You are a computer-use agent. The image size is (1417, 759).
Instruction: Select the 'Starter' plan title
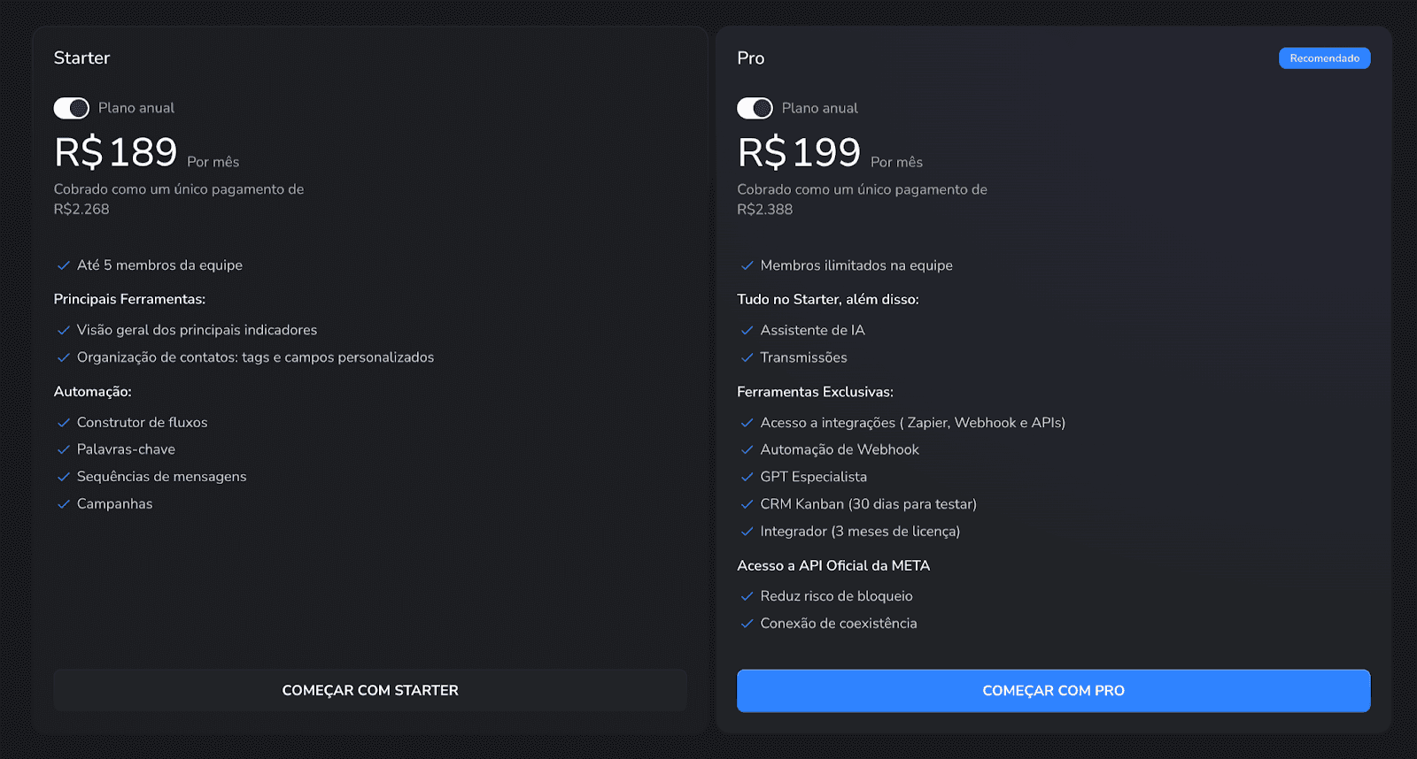coord(81,57)
